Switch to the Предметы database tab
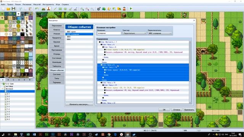Image resolution: width=244 pixels, height=137 pixels. (x=57, y=38)
